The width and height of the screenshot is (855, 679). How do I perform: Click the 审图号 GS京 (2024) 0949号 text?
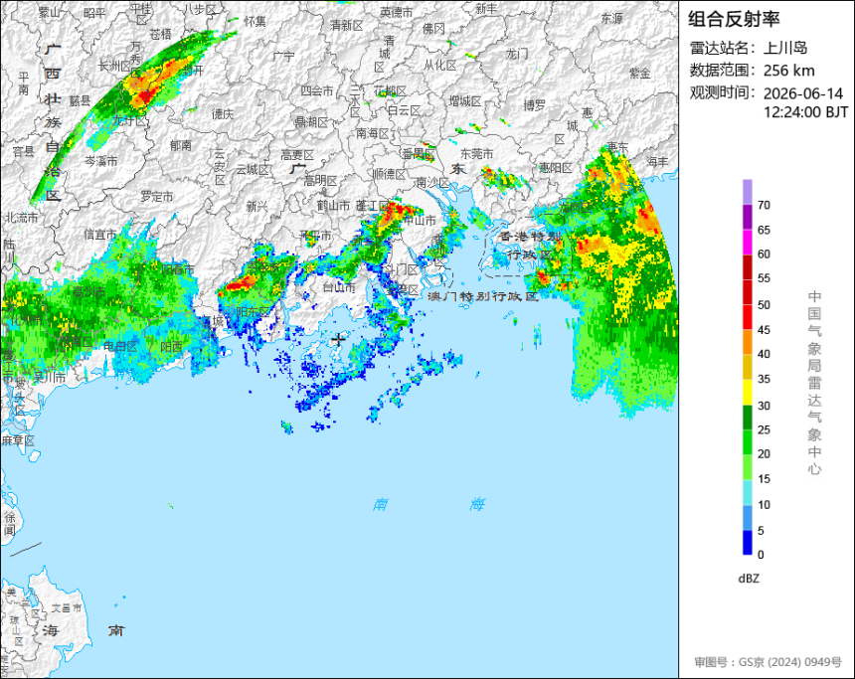[x=768, y=662]
